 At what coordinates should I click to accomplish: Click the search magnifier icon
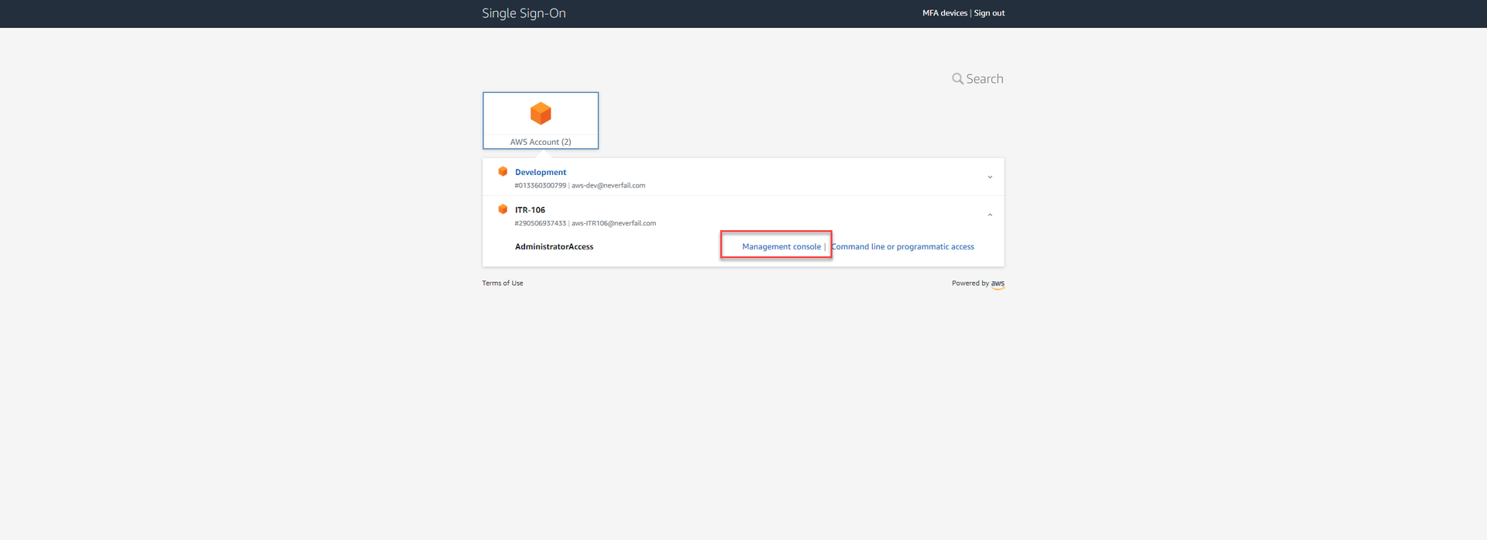(x=958, y=79)
